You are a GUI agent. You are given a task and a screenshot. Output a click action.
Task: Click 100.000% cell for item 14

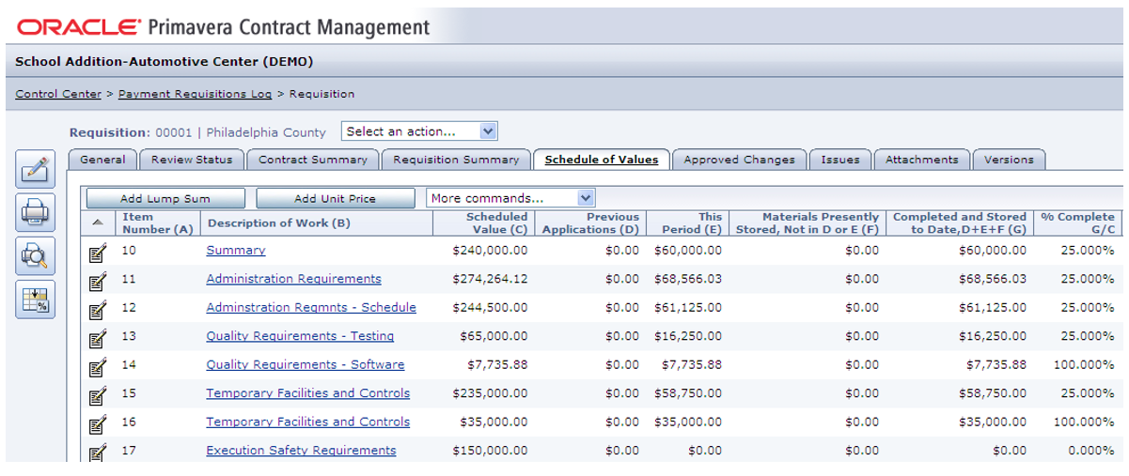click(x=1083, y=364)
